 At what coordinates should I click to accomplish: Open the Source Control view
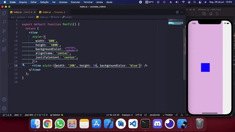pyautogui.click(x=4, y=31)
